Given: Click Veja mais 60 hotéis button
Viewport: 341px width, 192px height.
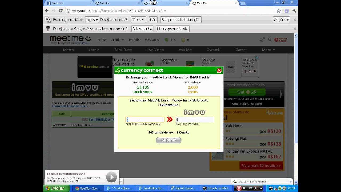Looking at the screenshot, I should (261, 166).
